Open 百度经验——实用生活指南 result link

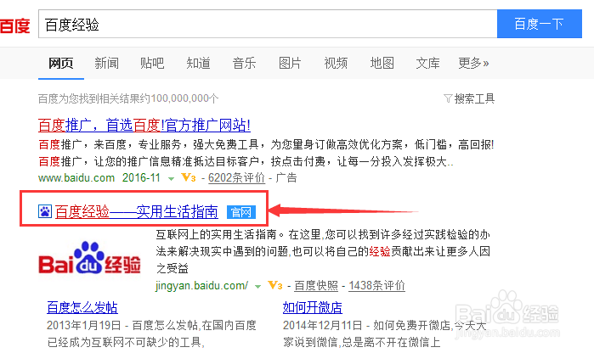coord(136,211)
